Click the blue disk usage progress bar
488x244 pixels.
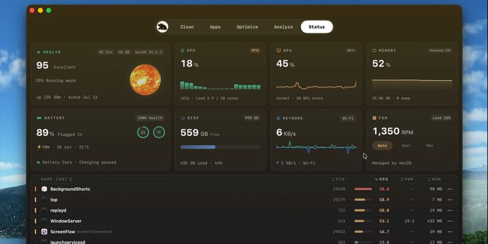[220, 147]
